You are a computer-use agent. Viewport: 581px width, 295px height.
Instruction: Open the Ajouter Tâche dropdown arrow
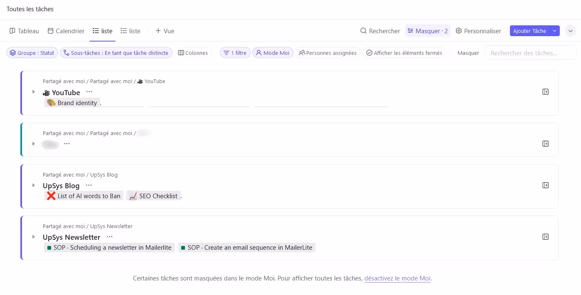click(554, 31)
